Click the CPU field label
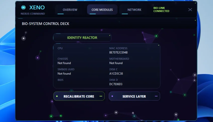This screenshot has width=213, height=122. click(60, 48)
